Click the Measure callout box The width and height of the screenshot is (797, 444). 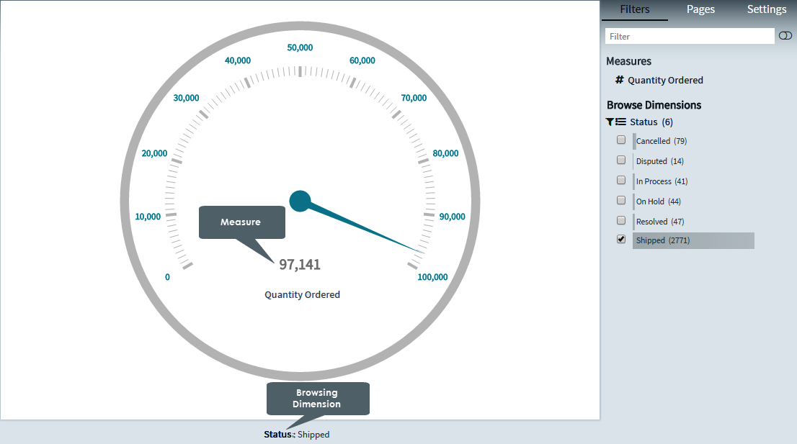point(241,222)
